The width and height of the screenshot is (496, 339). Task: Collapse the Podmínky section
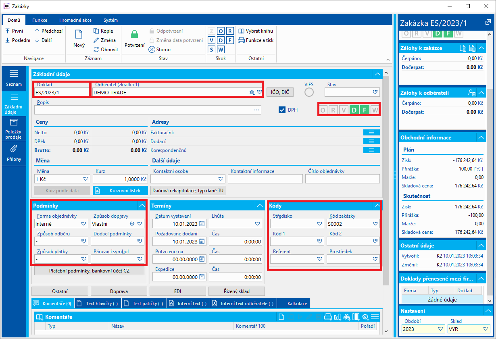142,206
